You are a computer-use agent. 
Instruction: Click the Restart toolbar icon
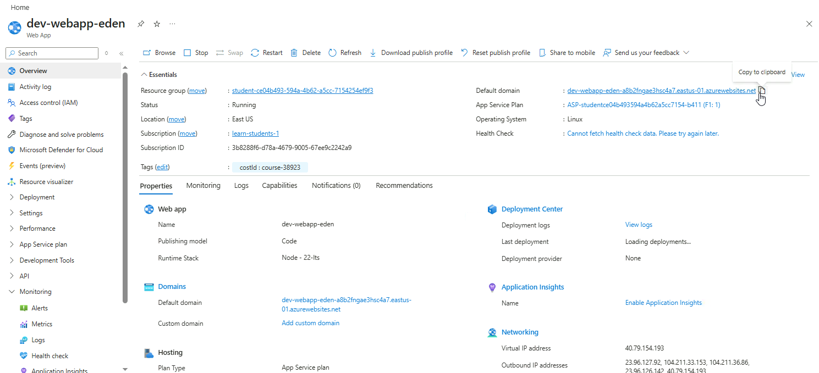tap(255, 53)
